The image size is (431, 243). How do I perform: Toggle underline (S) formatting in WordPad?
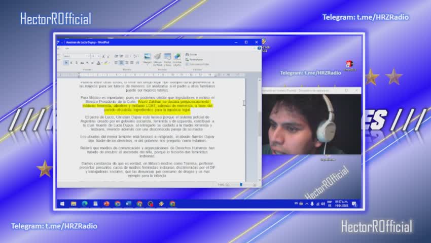77,63
